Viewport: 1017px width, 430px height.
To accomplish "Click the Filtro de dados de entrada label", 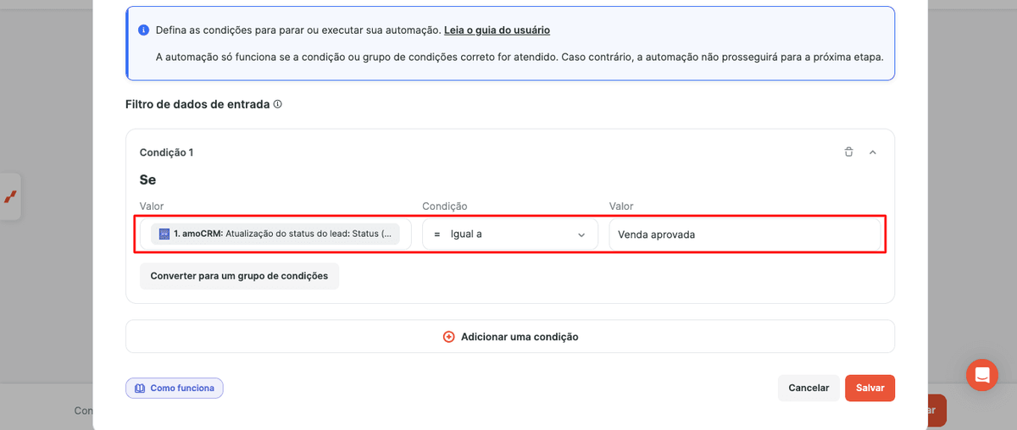I will pos(197,104).
